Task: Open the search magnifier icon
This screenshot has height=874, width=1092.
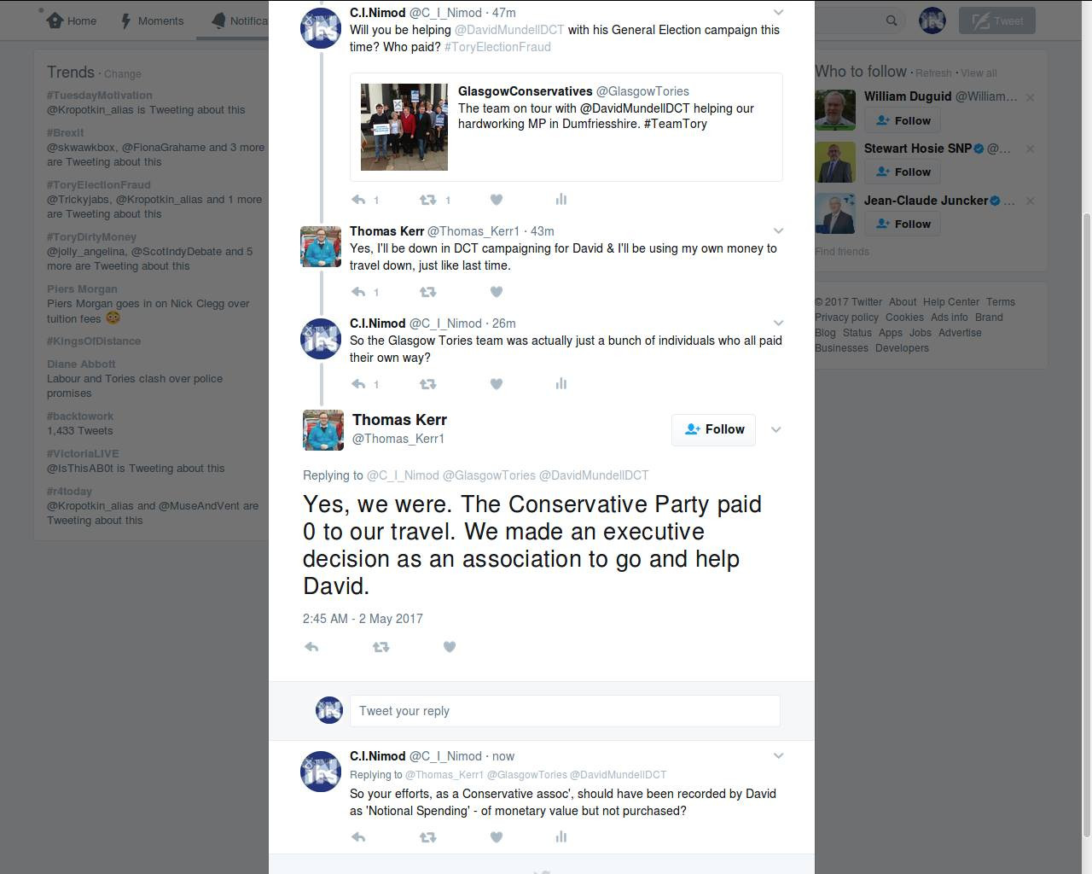Action: [892, 20]
